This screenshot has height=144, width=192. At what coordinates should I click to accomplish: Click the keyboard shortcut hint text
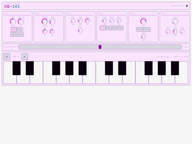172,57
